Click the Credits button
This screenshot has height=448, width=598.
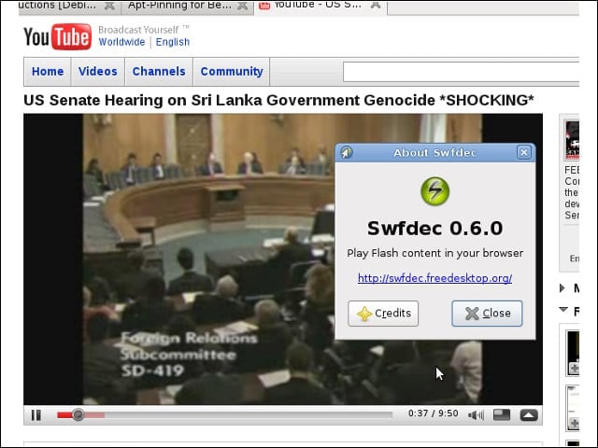tap(383, 314)
